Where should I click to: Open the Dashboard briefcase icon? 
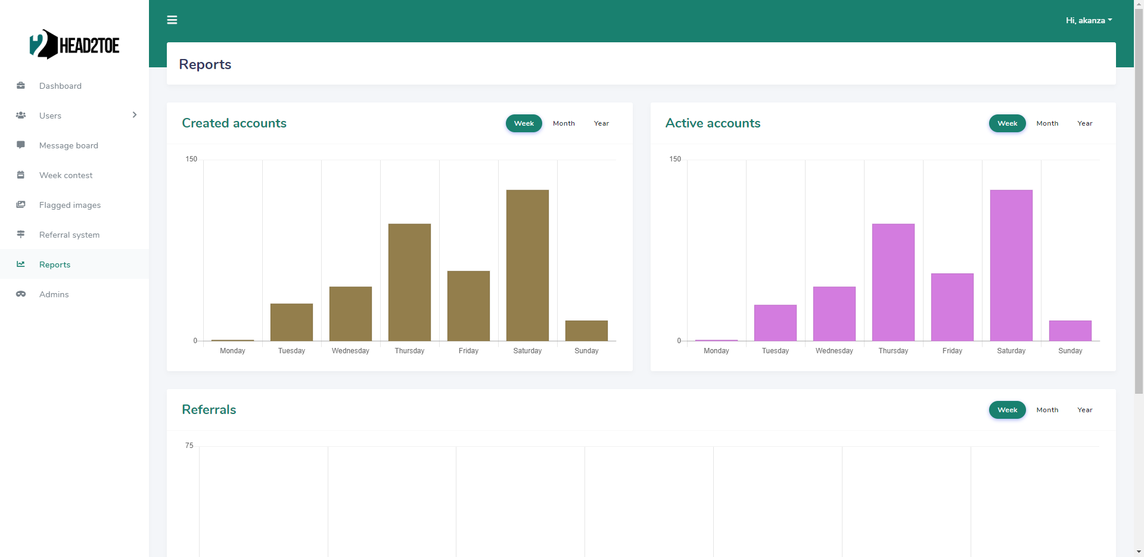pyautogui.click(x=21, y=86)
